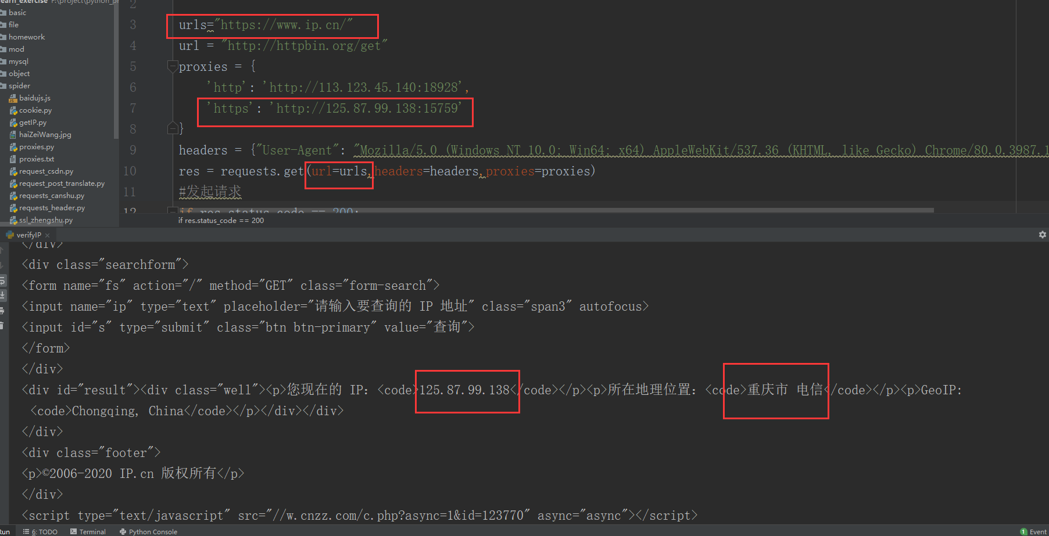Open the run panel settings gear
The height and width of the screenshot is (536, 1049).
(x=1042, y=235)
